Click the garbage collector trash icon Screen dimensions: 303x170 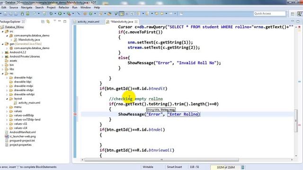(x=243, y=167)
